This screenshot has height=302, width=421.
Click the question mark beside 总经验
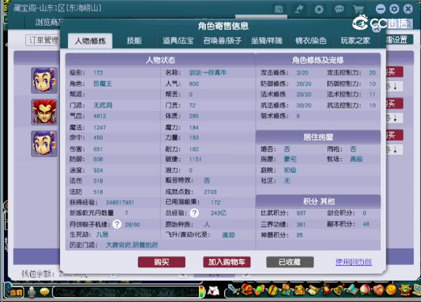tap(194, 213)
